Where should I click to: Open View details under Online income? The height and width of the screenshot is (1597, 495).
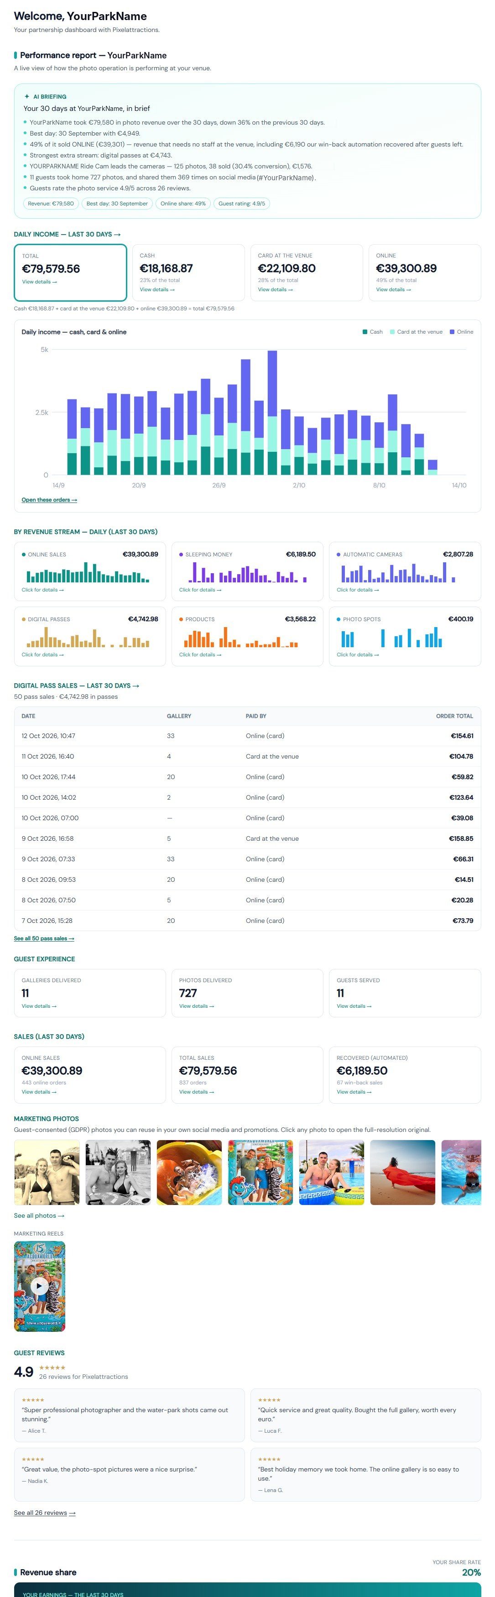(393, 289)
